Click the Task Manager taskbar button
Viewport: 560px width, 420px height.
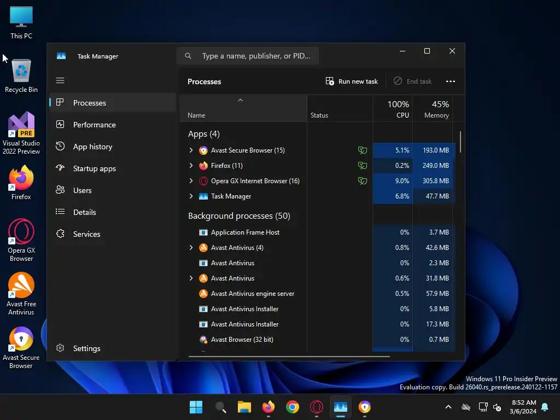click(x=340, y=407)
